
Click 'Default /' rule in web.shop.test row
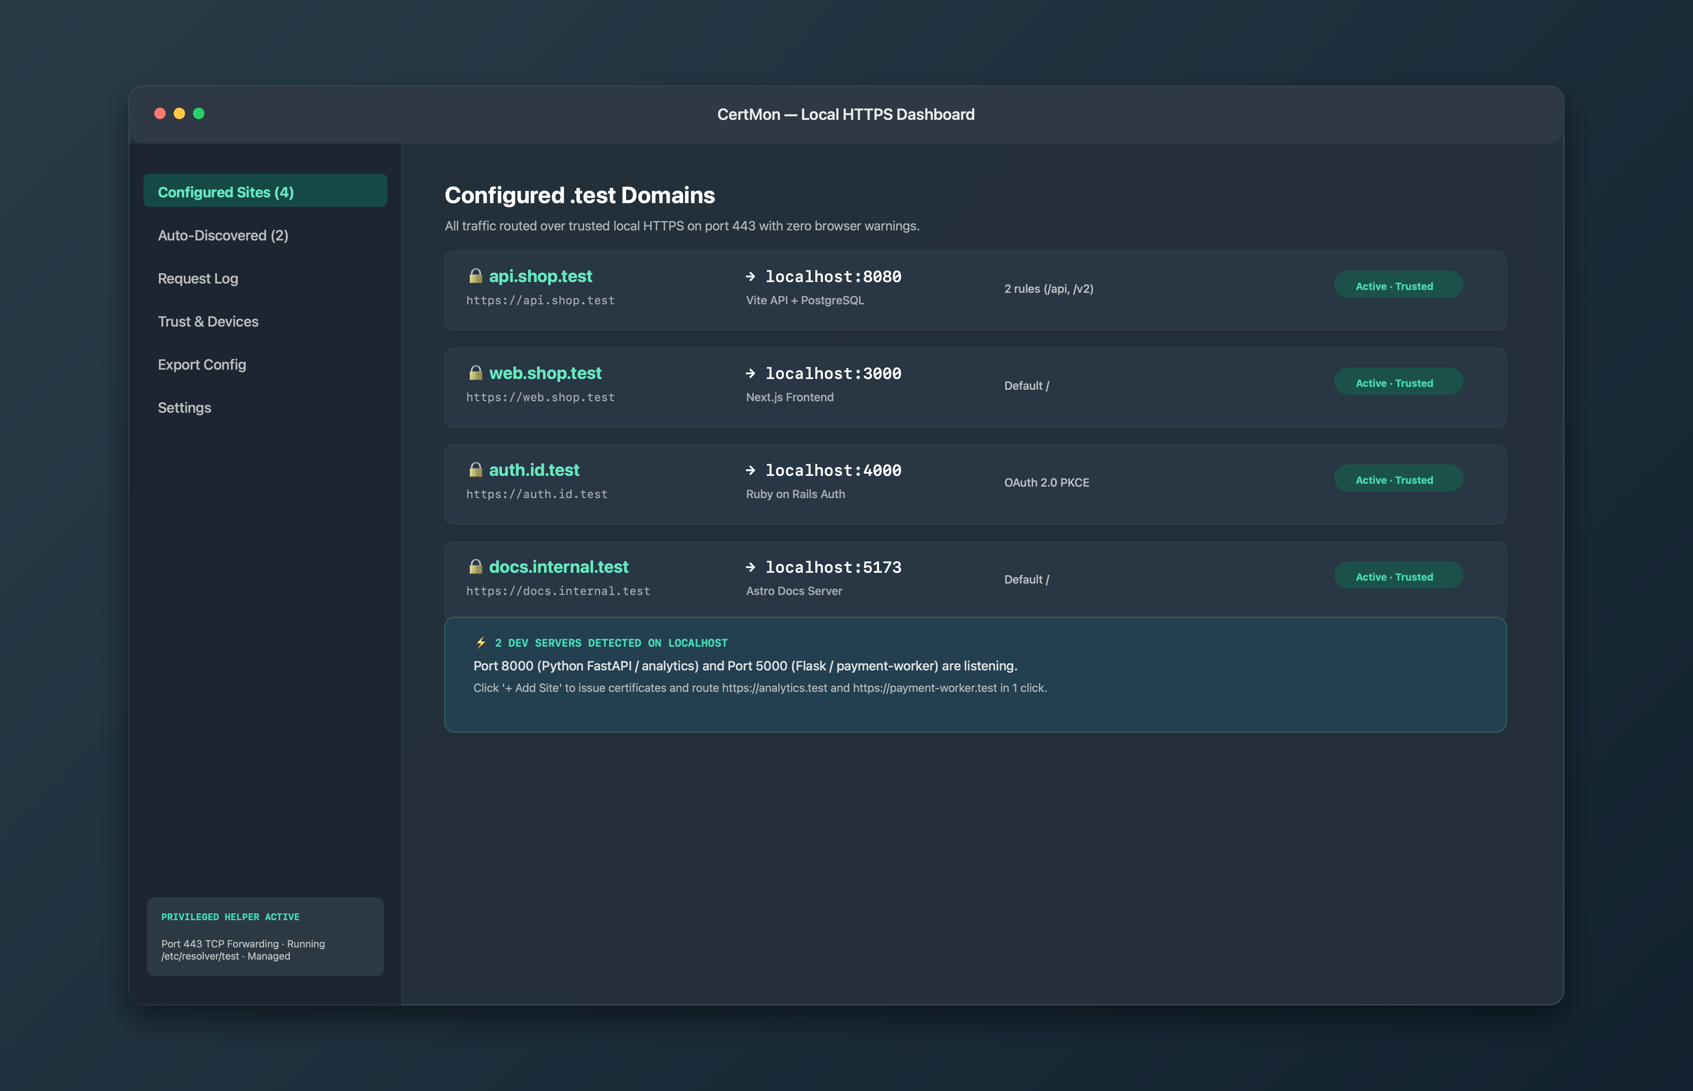(1027, 386)
